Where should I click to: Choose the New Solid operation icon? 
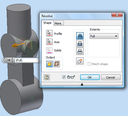tap(80, 61)
